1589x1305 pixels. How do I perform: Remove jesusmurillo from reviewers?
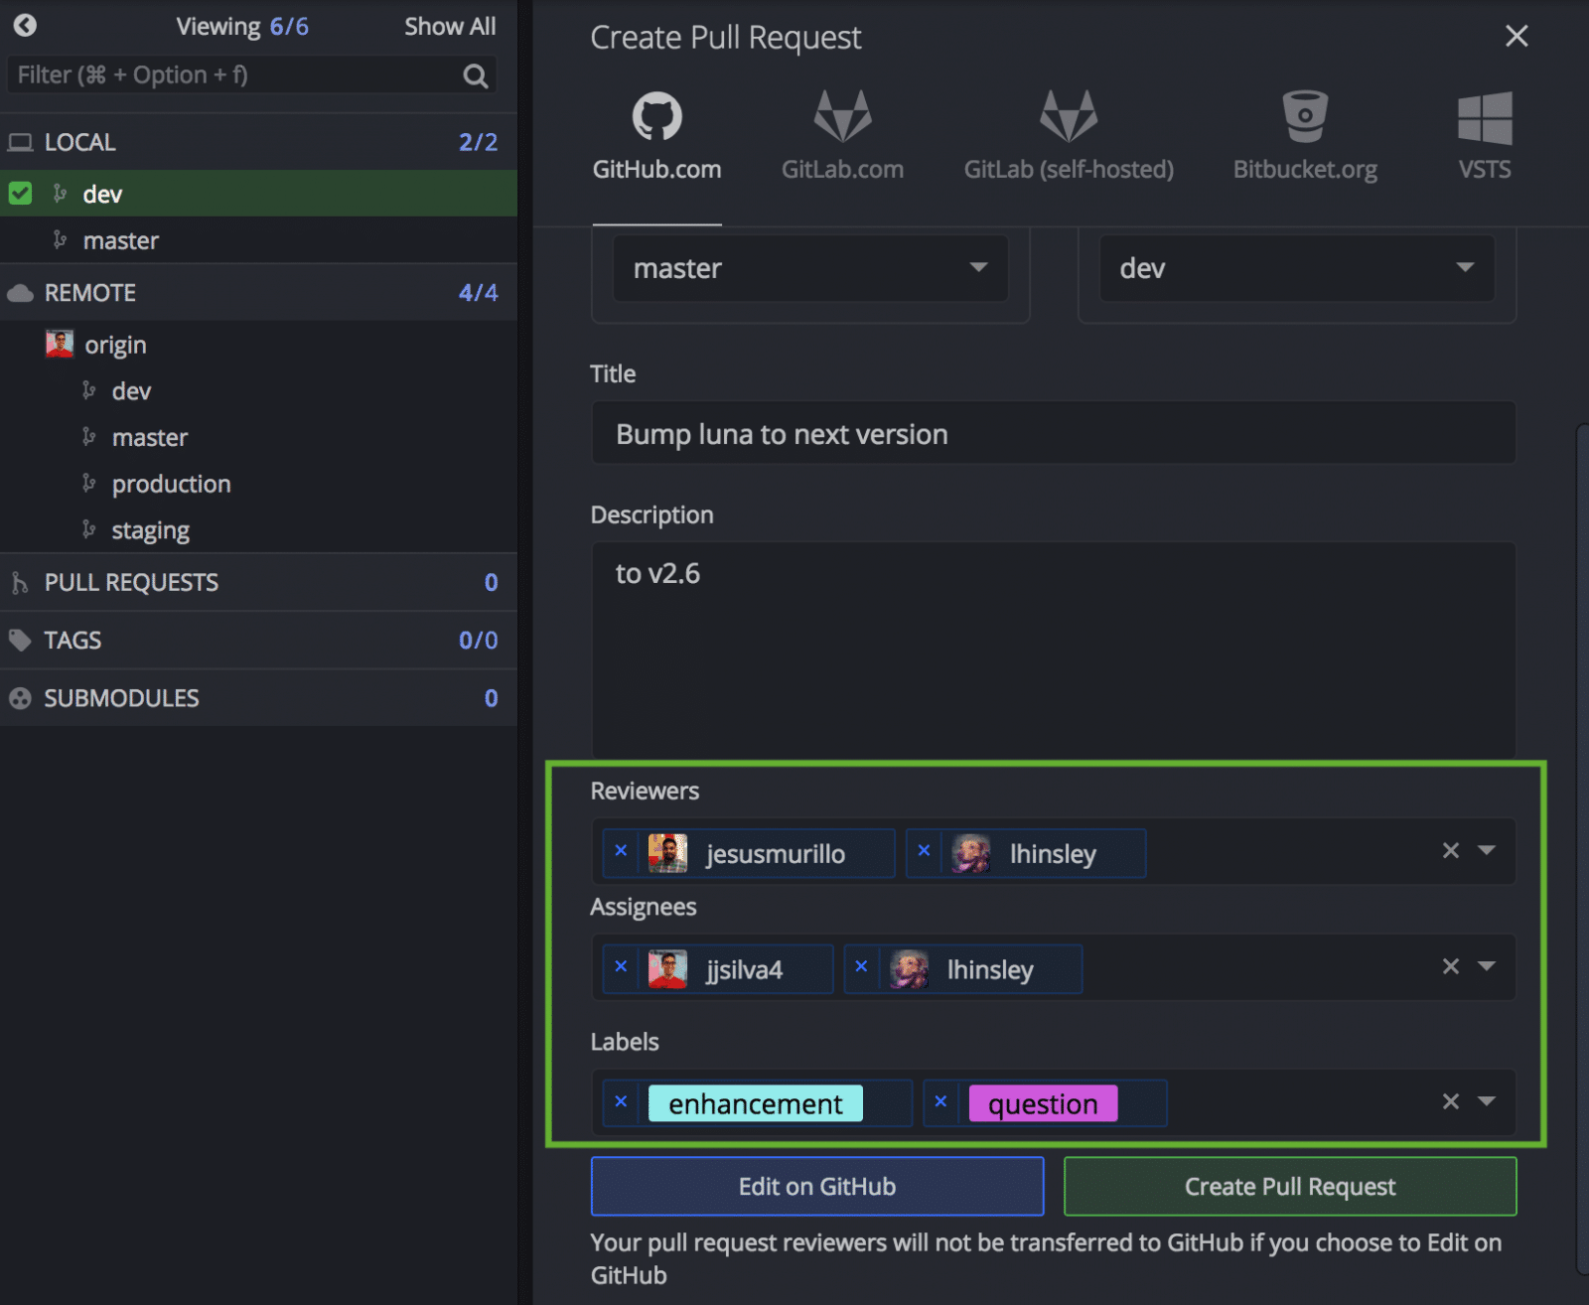tap(621, 852)
